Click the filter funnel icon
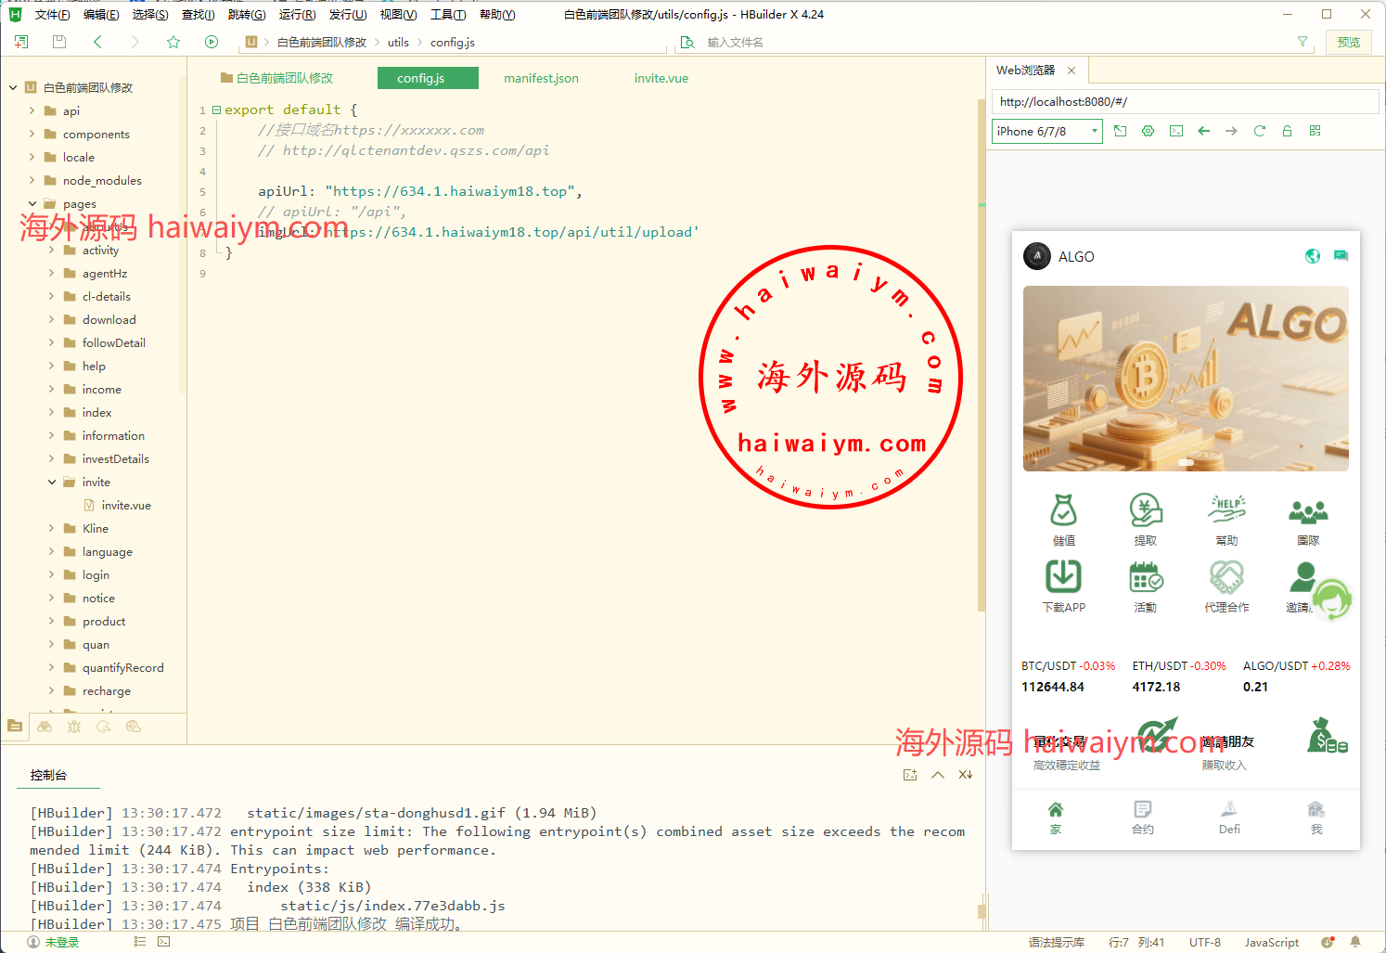 [x=1303, y=42]
